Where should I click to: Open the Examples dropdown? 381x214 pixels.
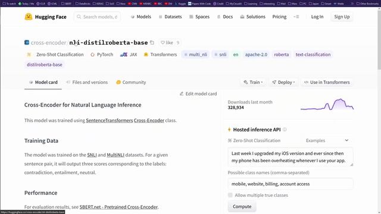click(x=327, y=140)
